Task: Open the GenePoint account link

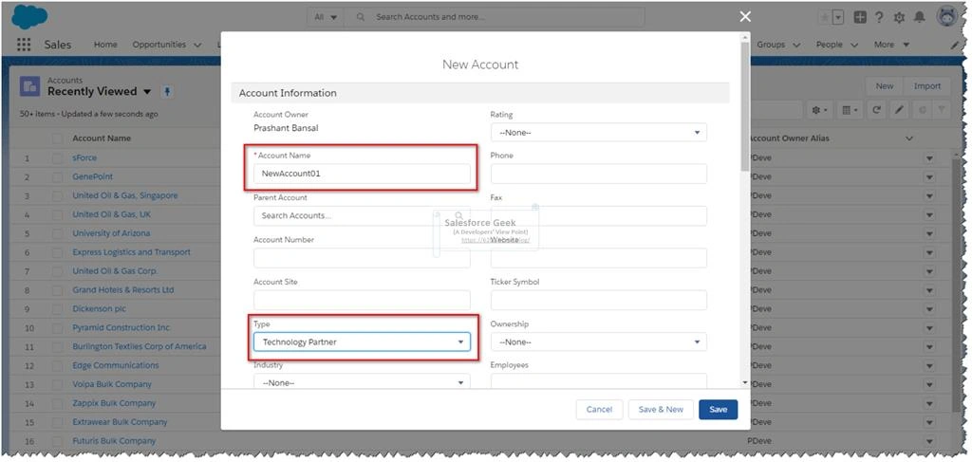Action: pyautogui.click(x=92, y=176)
